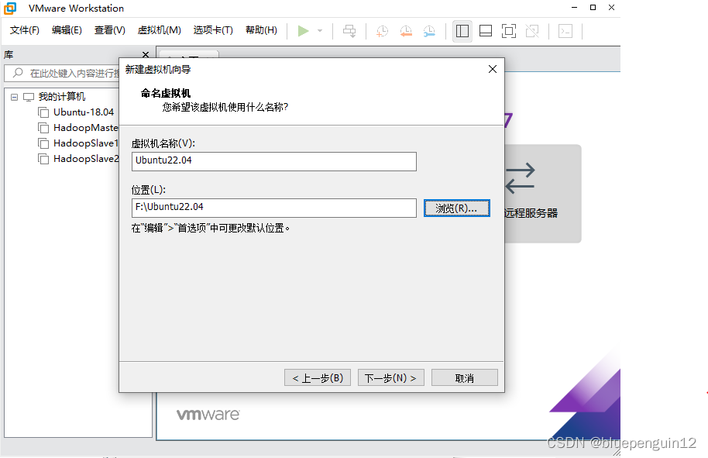
Task: Click the < 上一步(B) button
Action: tap(318, 377)
